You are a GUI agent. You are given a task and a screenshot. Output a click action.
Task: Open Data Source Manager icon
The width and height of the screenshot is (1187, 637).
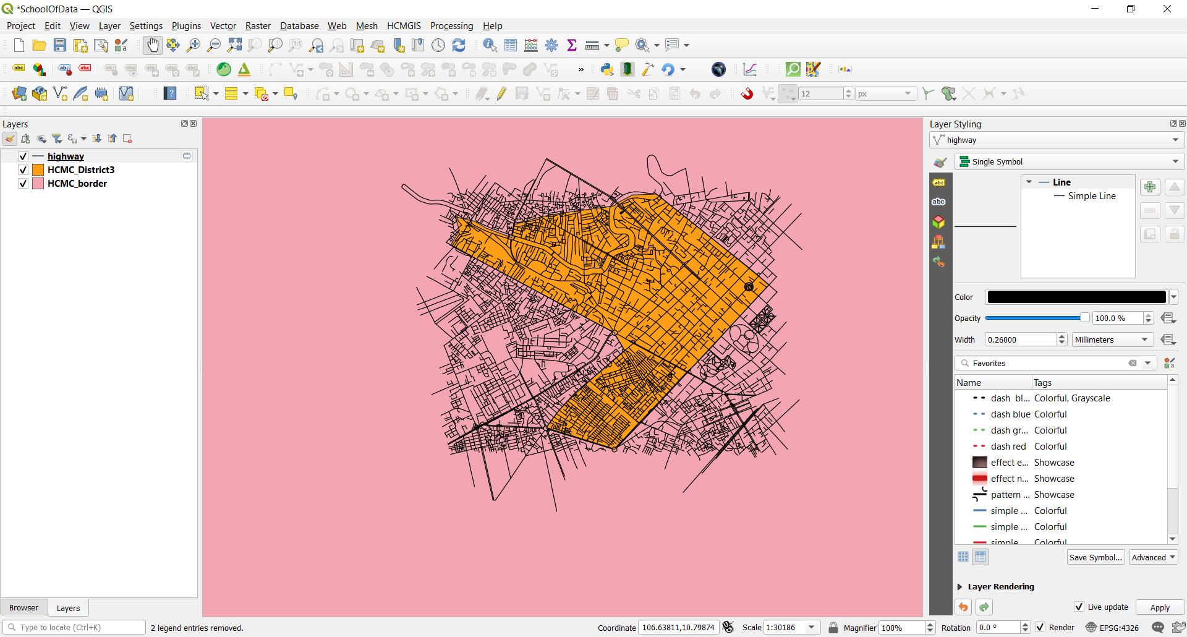[19, 93]
